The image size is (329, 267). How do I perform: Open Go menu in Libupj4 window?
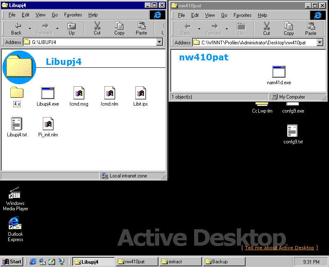point(55,15)
